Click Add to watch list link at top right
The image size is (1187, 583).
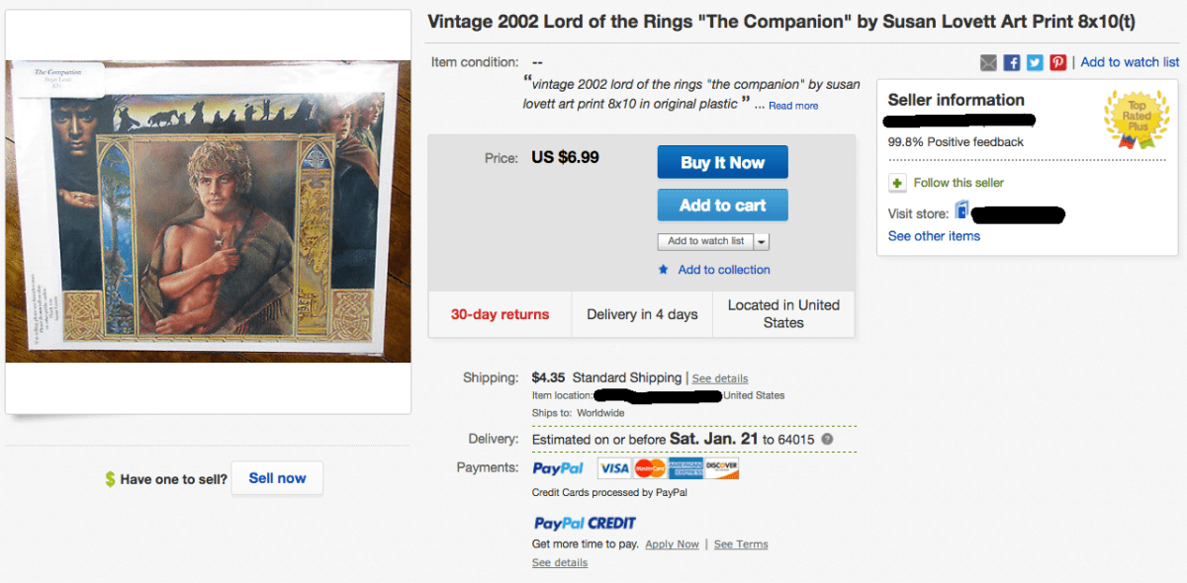1130,62
